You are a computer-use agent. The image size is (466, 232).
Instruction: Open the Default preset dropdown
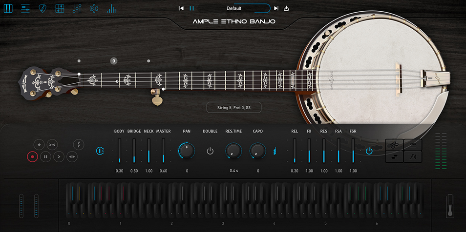(234, 8)
